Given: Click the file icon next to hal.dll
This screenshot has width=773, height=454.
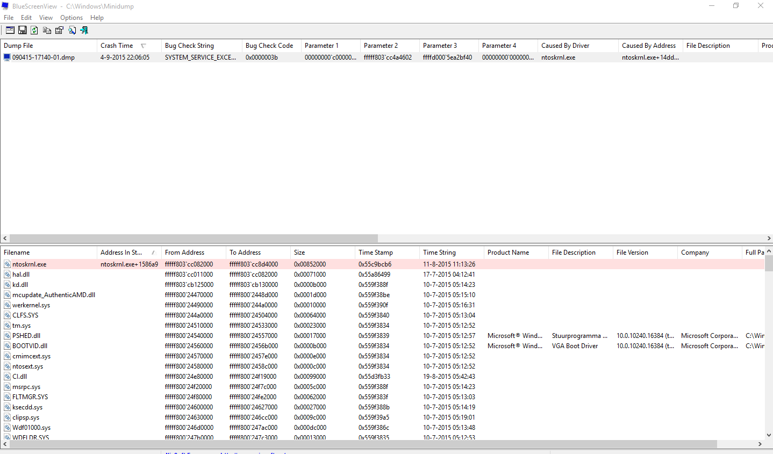Looking at the screenshot, I should (x=7, y=275).
